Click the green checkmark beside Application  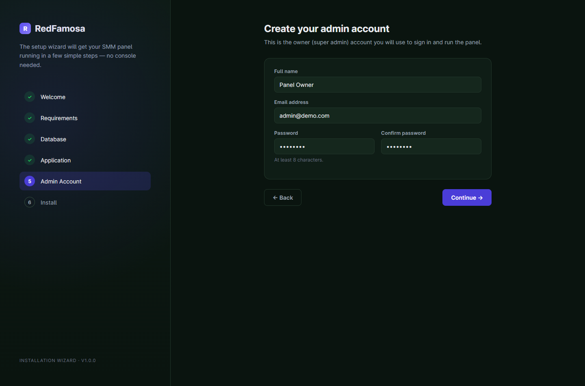click(30, 160)
